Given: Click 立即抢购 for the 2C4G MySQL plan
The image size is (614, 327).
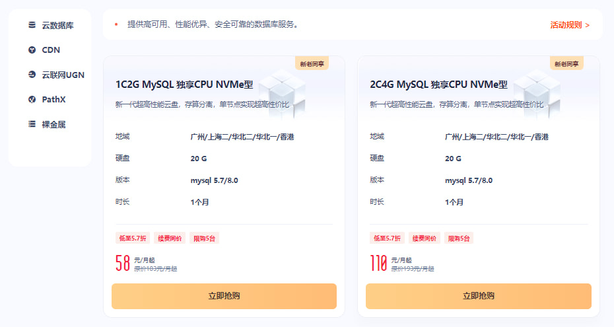Looking at the screenshot, I should 478,296.
